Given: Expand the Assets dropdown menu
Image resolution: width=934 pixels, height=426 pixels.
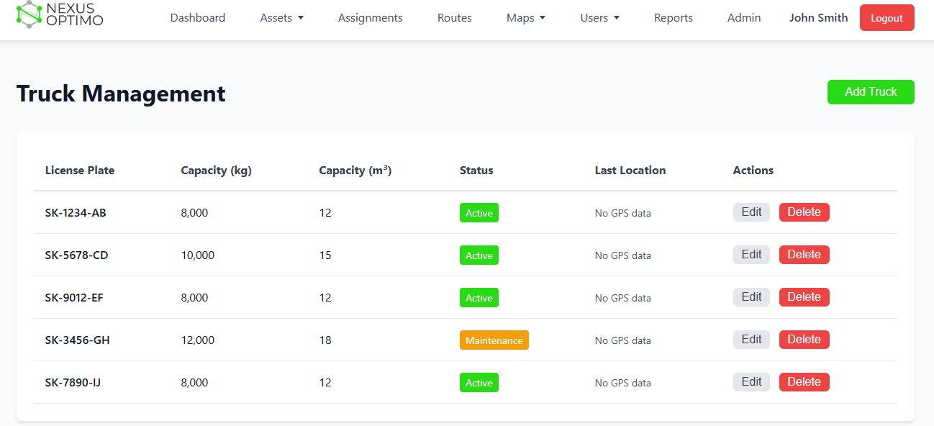Looking at the screenshot, I should coord(282,18).
